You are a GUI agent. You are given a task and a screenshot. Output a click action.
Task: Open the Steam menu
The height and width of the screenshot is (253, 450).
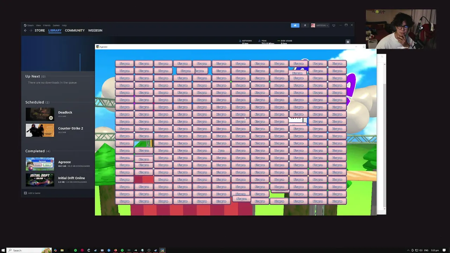coord(29,25)
